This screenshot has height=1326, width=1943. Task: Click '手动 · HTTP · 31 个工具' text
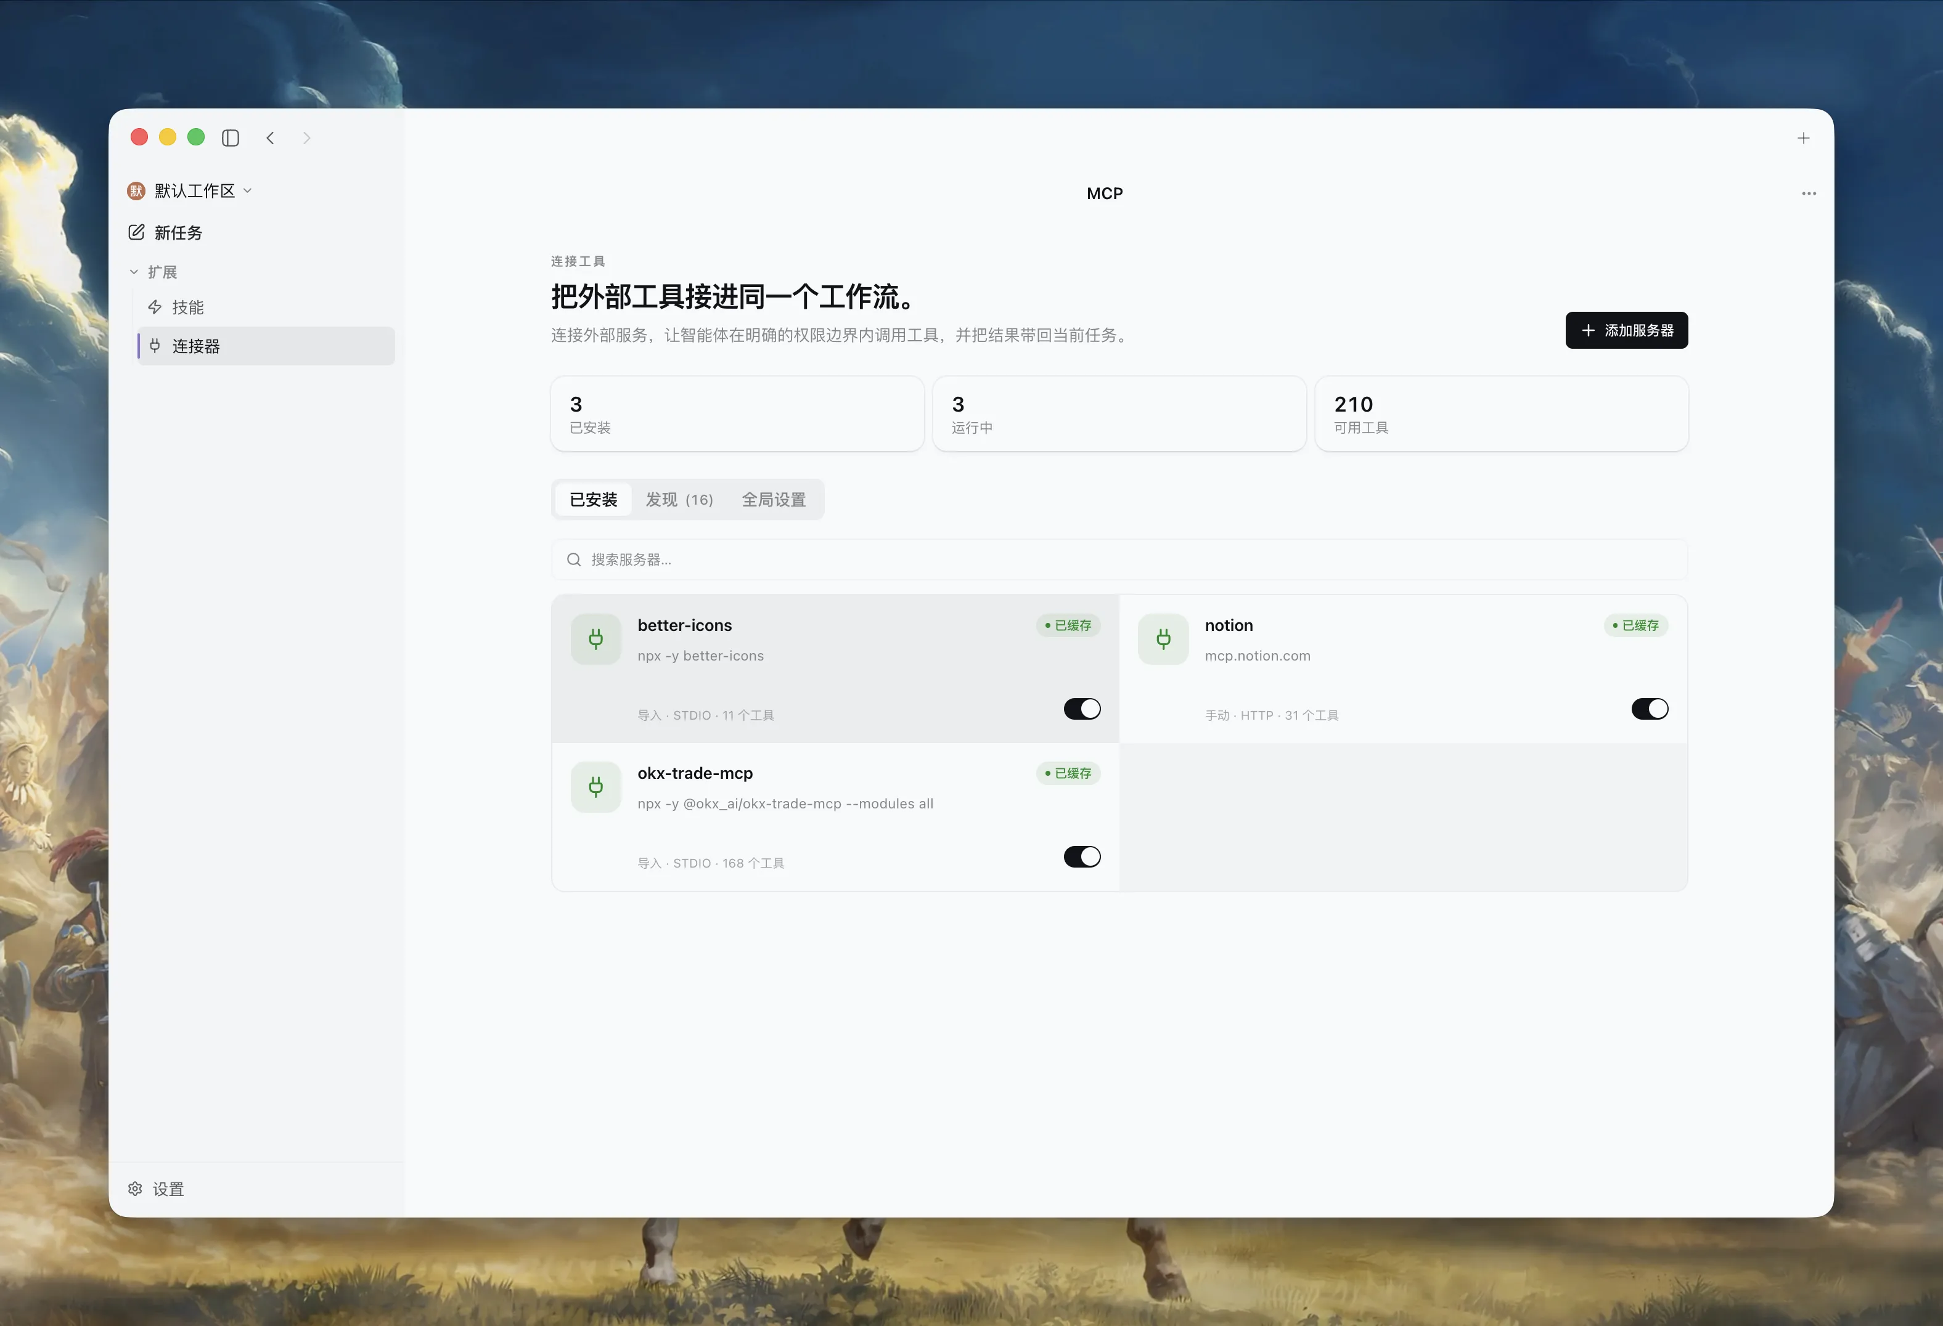1272,715
